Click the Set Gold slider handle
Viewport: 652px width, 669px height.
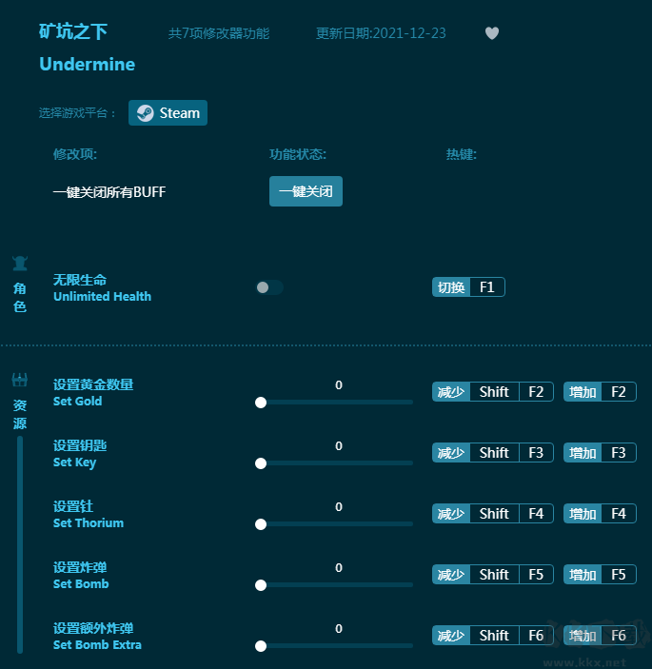261,403
